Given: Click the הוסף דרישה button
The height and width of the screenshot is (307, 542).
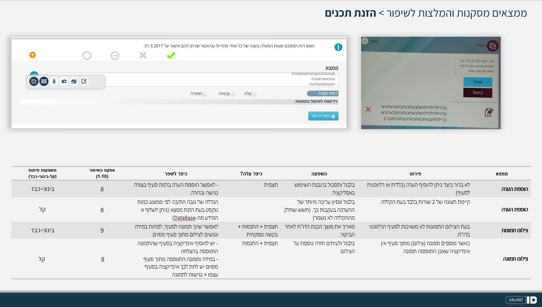Looking at the screenshot, I should tap(323, 116).
